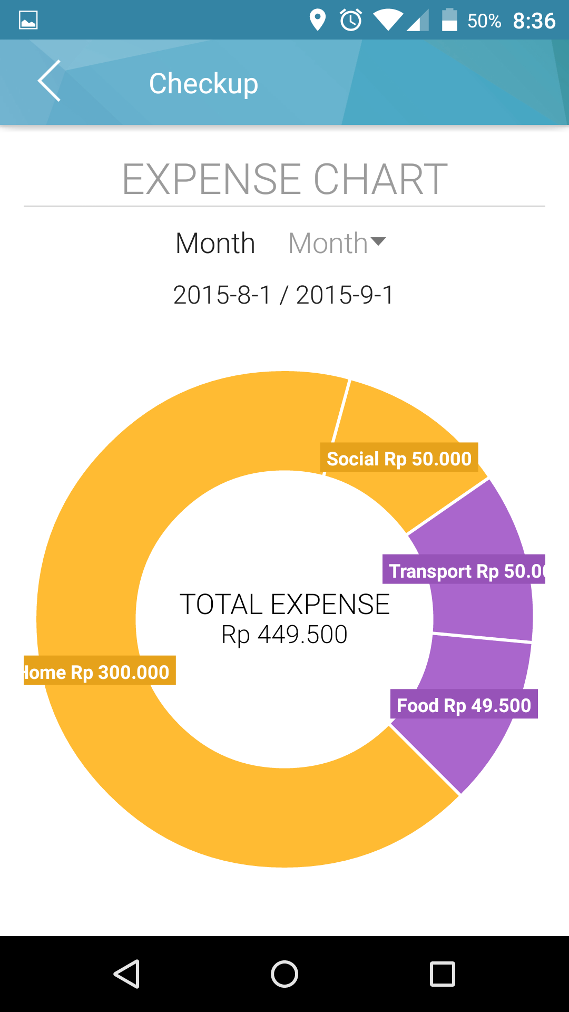Tap the Checkup header title
The image size is (569, 1012).
pos(203,83)
